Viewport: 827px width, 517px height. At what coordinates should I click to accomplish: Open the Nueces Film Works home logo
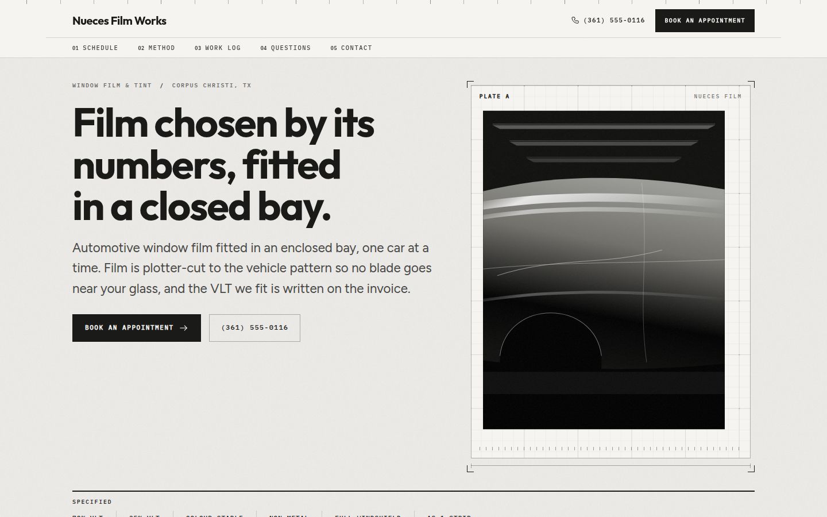(119, 21)
